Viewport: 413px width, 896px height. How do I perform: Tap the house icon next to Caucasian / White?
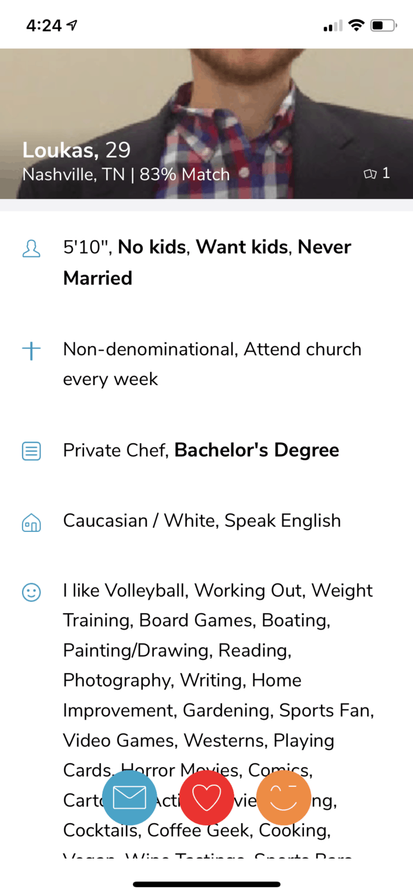pyautogui.click(x=31, y=521)
